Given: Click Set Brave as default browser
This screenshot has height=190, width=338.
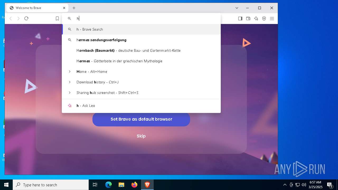Looking at the screenshot, I should pos(141,119).
